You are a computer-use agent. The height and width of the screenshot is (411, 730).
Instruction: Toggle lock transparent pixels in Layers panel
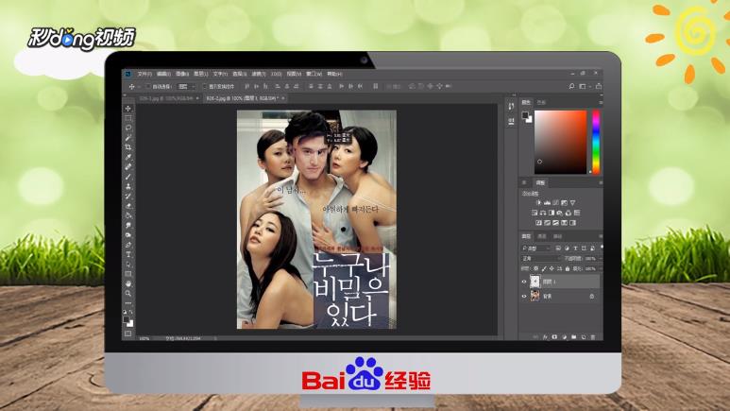pos(535,269)
